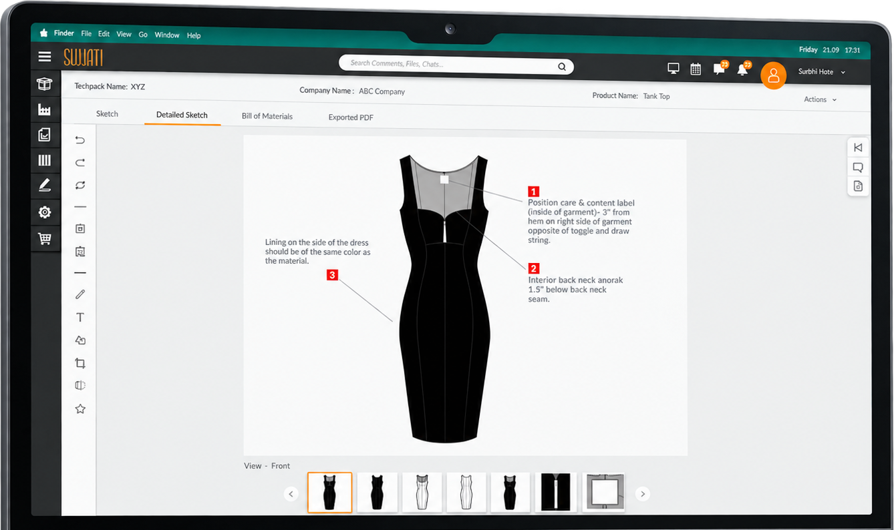
Task: Click the file document icon on right panel
Action: click(859, 186)
